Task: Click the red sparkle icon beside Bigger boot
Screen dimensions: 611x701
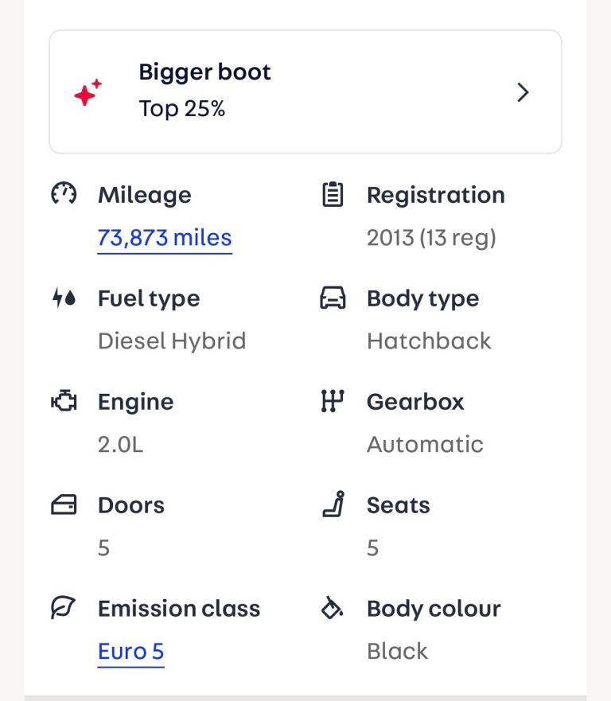Action: 88,92
